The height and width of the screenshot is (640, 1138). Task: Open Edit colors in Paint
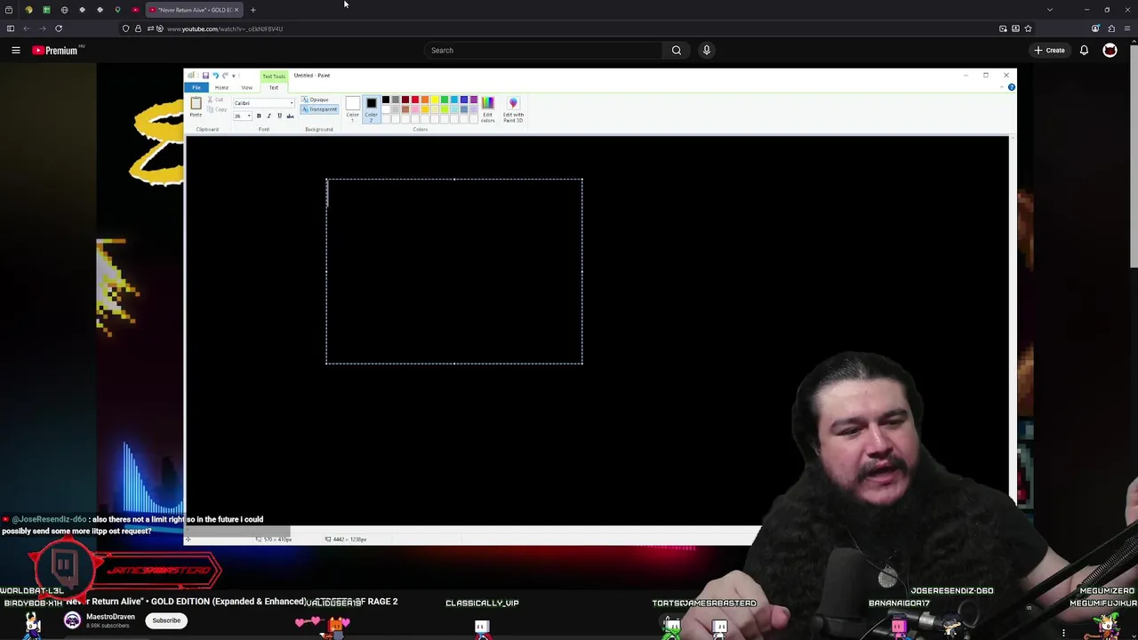[487, 109]
